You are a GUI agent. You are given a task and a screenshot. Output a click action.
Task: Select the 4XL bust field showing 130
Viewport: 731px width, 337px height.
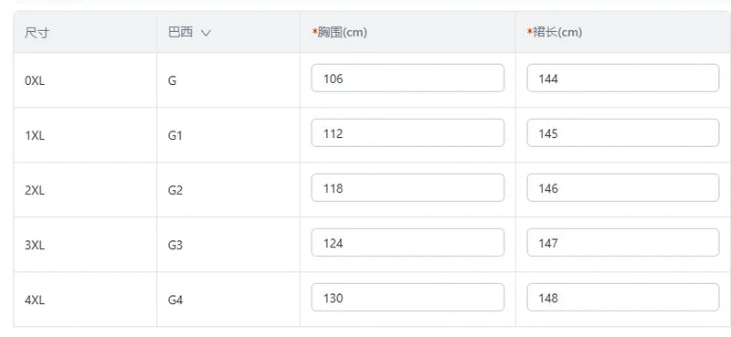pos(408,298)
